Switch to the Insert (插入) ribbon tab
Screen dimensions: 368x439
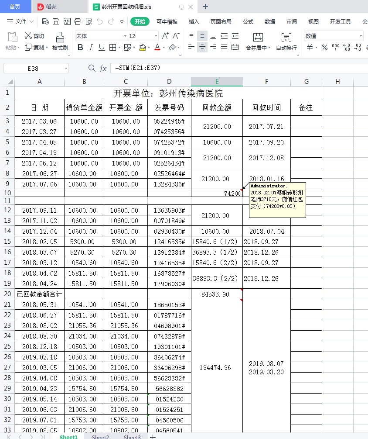pyautogui.click(x=194, y=21)
